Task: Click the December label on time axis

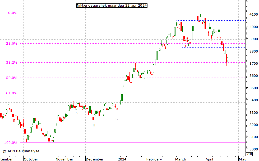Action: pos(95,159)
